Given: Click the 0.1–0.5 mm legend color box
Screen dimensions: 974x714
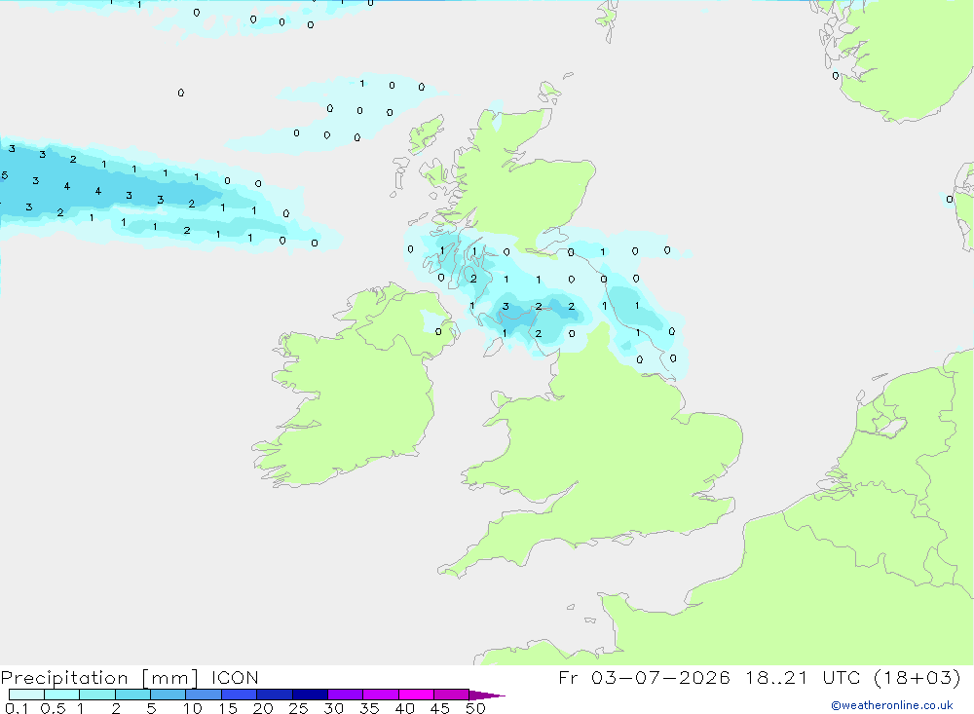Looking at the screenshot, I should click(x=26, y=695).
